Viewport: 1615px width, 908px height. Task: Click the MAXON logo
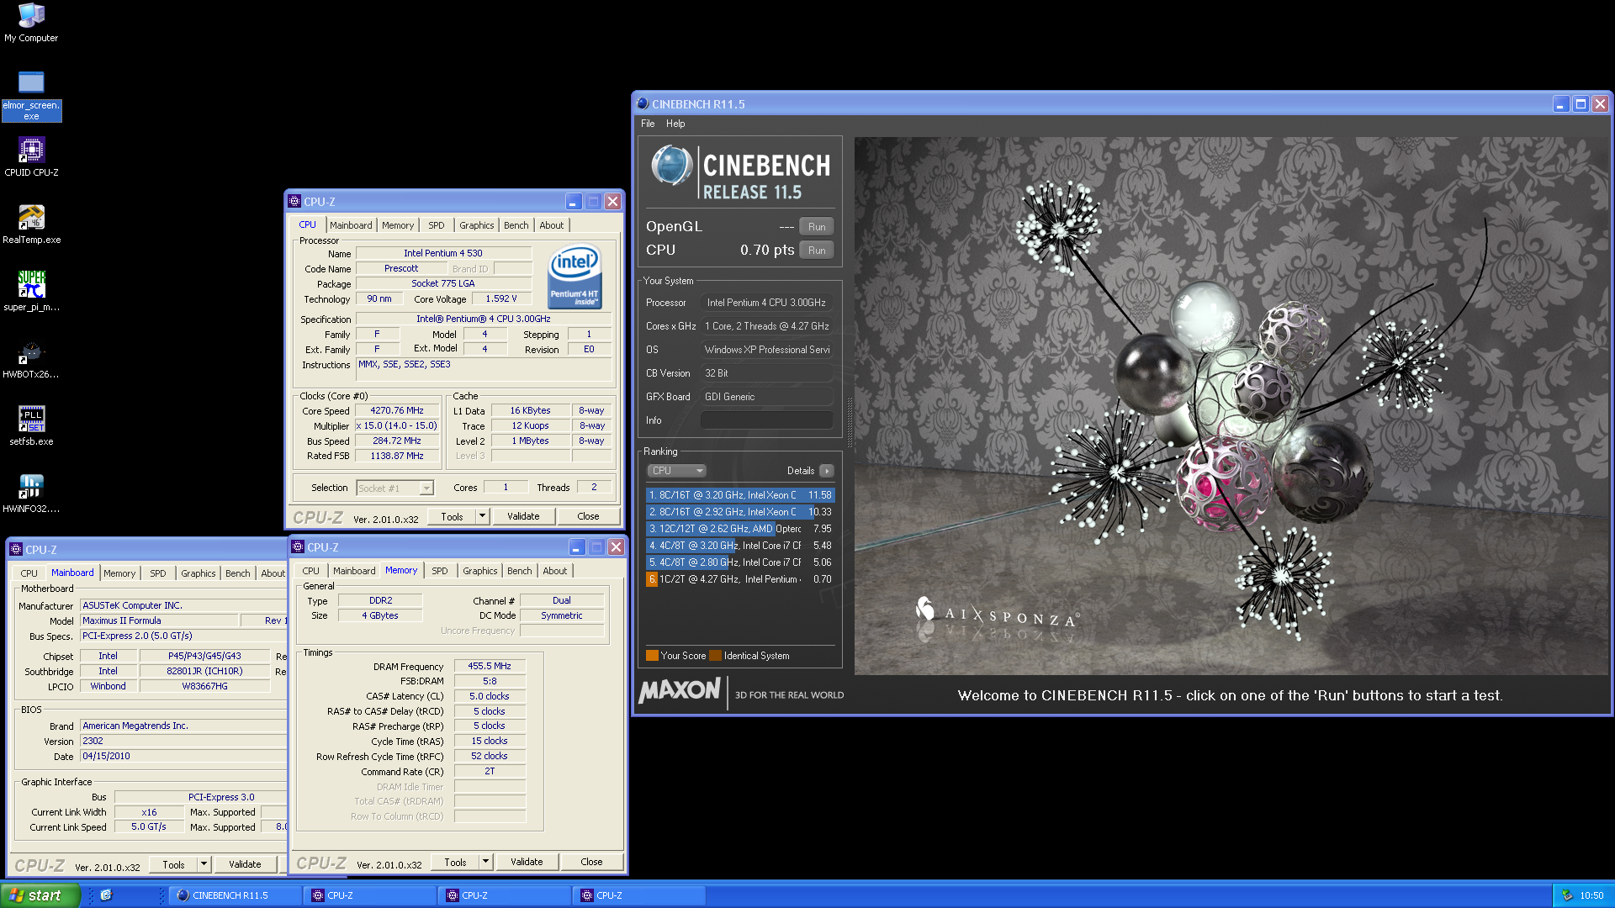680,691
